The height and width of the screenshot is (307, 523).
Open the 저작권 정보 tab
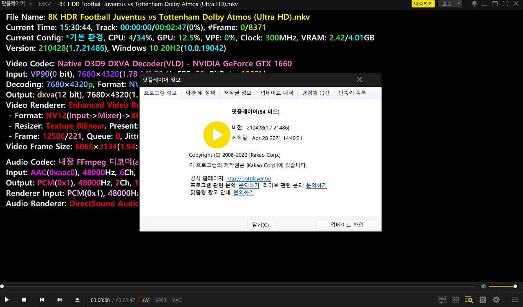pyautogui.click(x=238, y=93)
